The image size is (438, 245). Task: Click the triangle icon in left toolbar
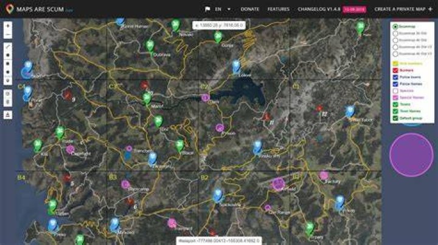point(8,115)
